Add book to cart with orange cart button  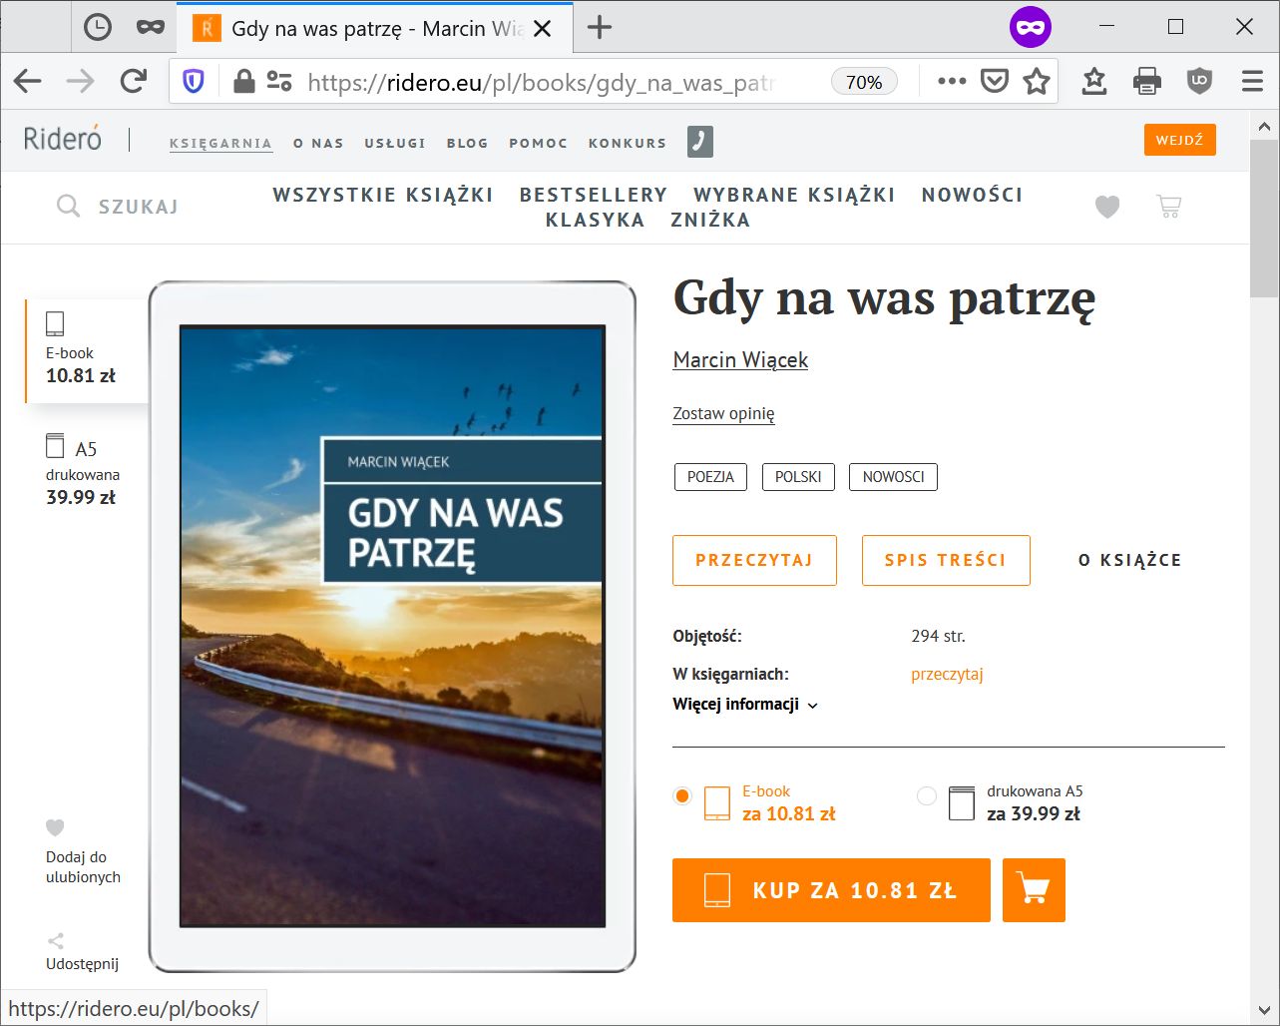point(1034,890)
